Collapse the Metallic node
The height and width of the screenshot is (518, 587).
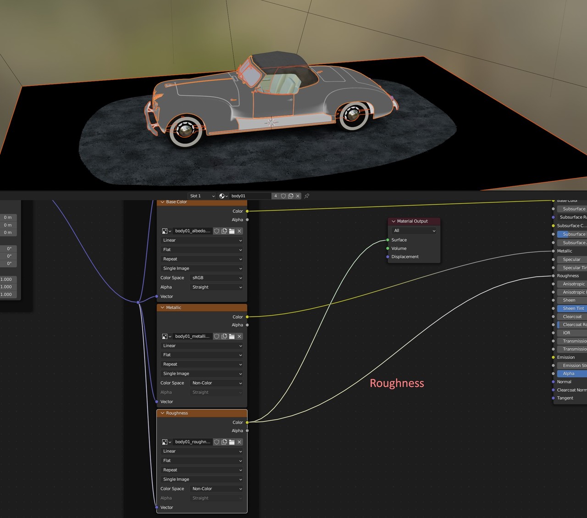(162, 307)
